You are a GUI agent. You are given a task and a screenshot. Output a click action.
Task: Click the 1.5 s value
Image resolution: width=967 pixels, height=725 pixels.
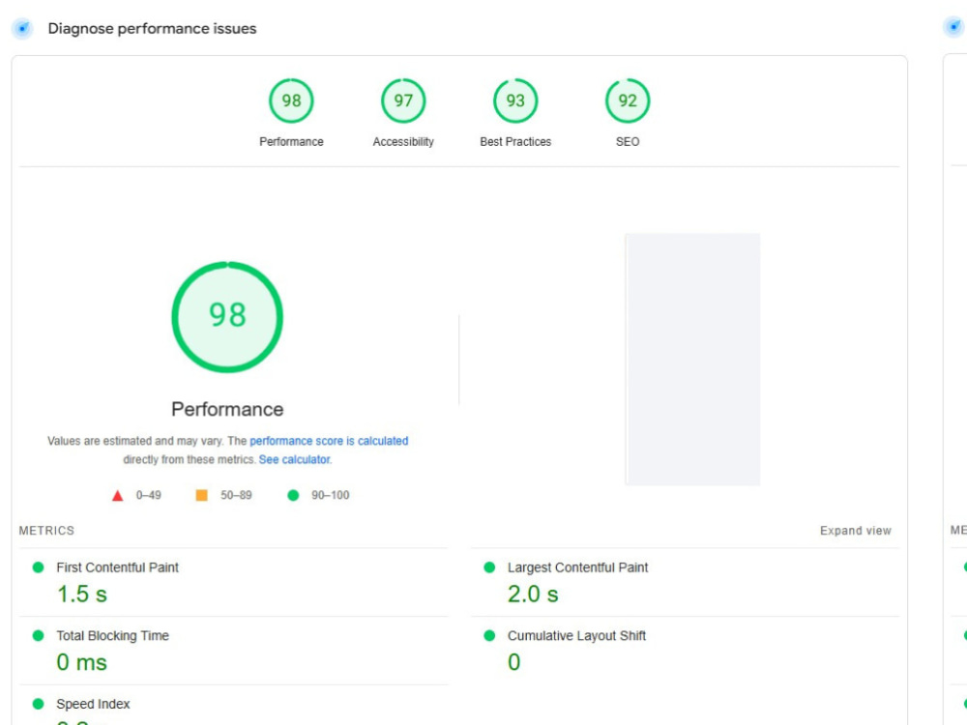point(82,594)
